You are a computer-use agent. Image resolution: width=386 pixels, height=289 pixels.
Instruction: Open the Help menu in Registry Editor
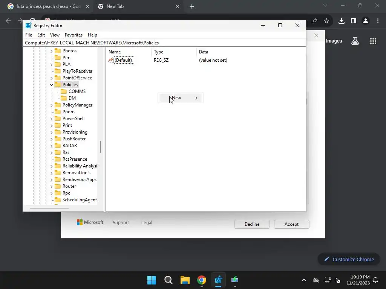[x=93, y=35]
